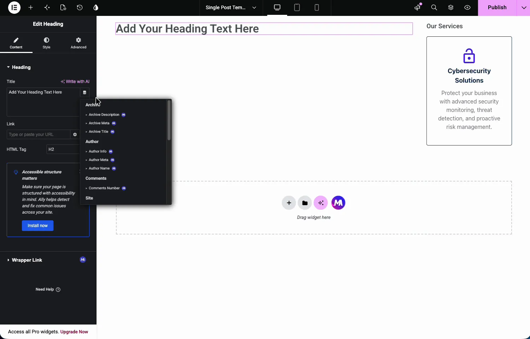Click the purple M templates button
The image size is (530, 339).
click(338, 203)
